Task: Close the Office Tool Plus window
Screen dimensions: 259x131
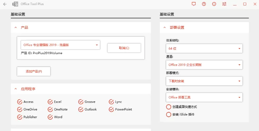Action: [x=255, y=4]
